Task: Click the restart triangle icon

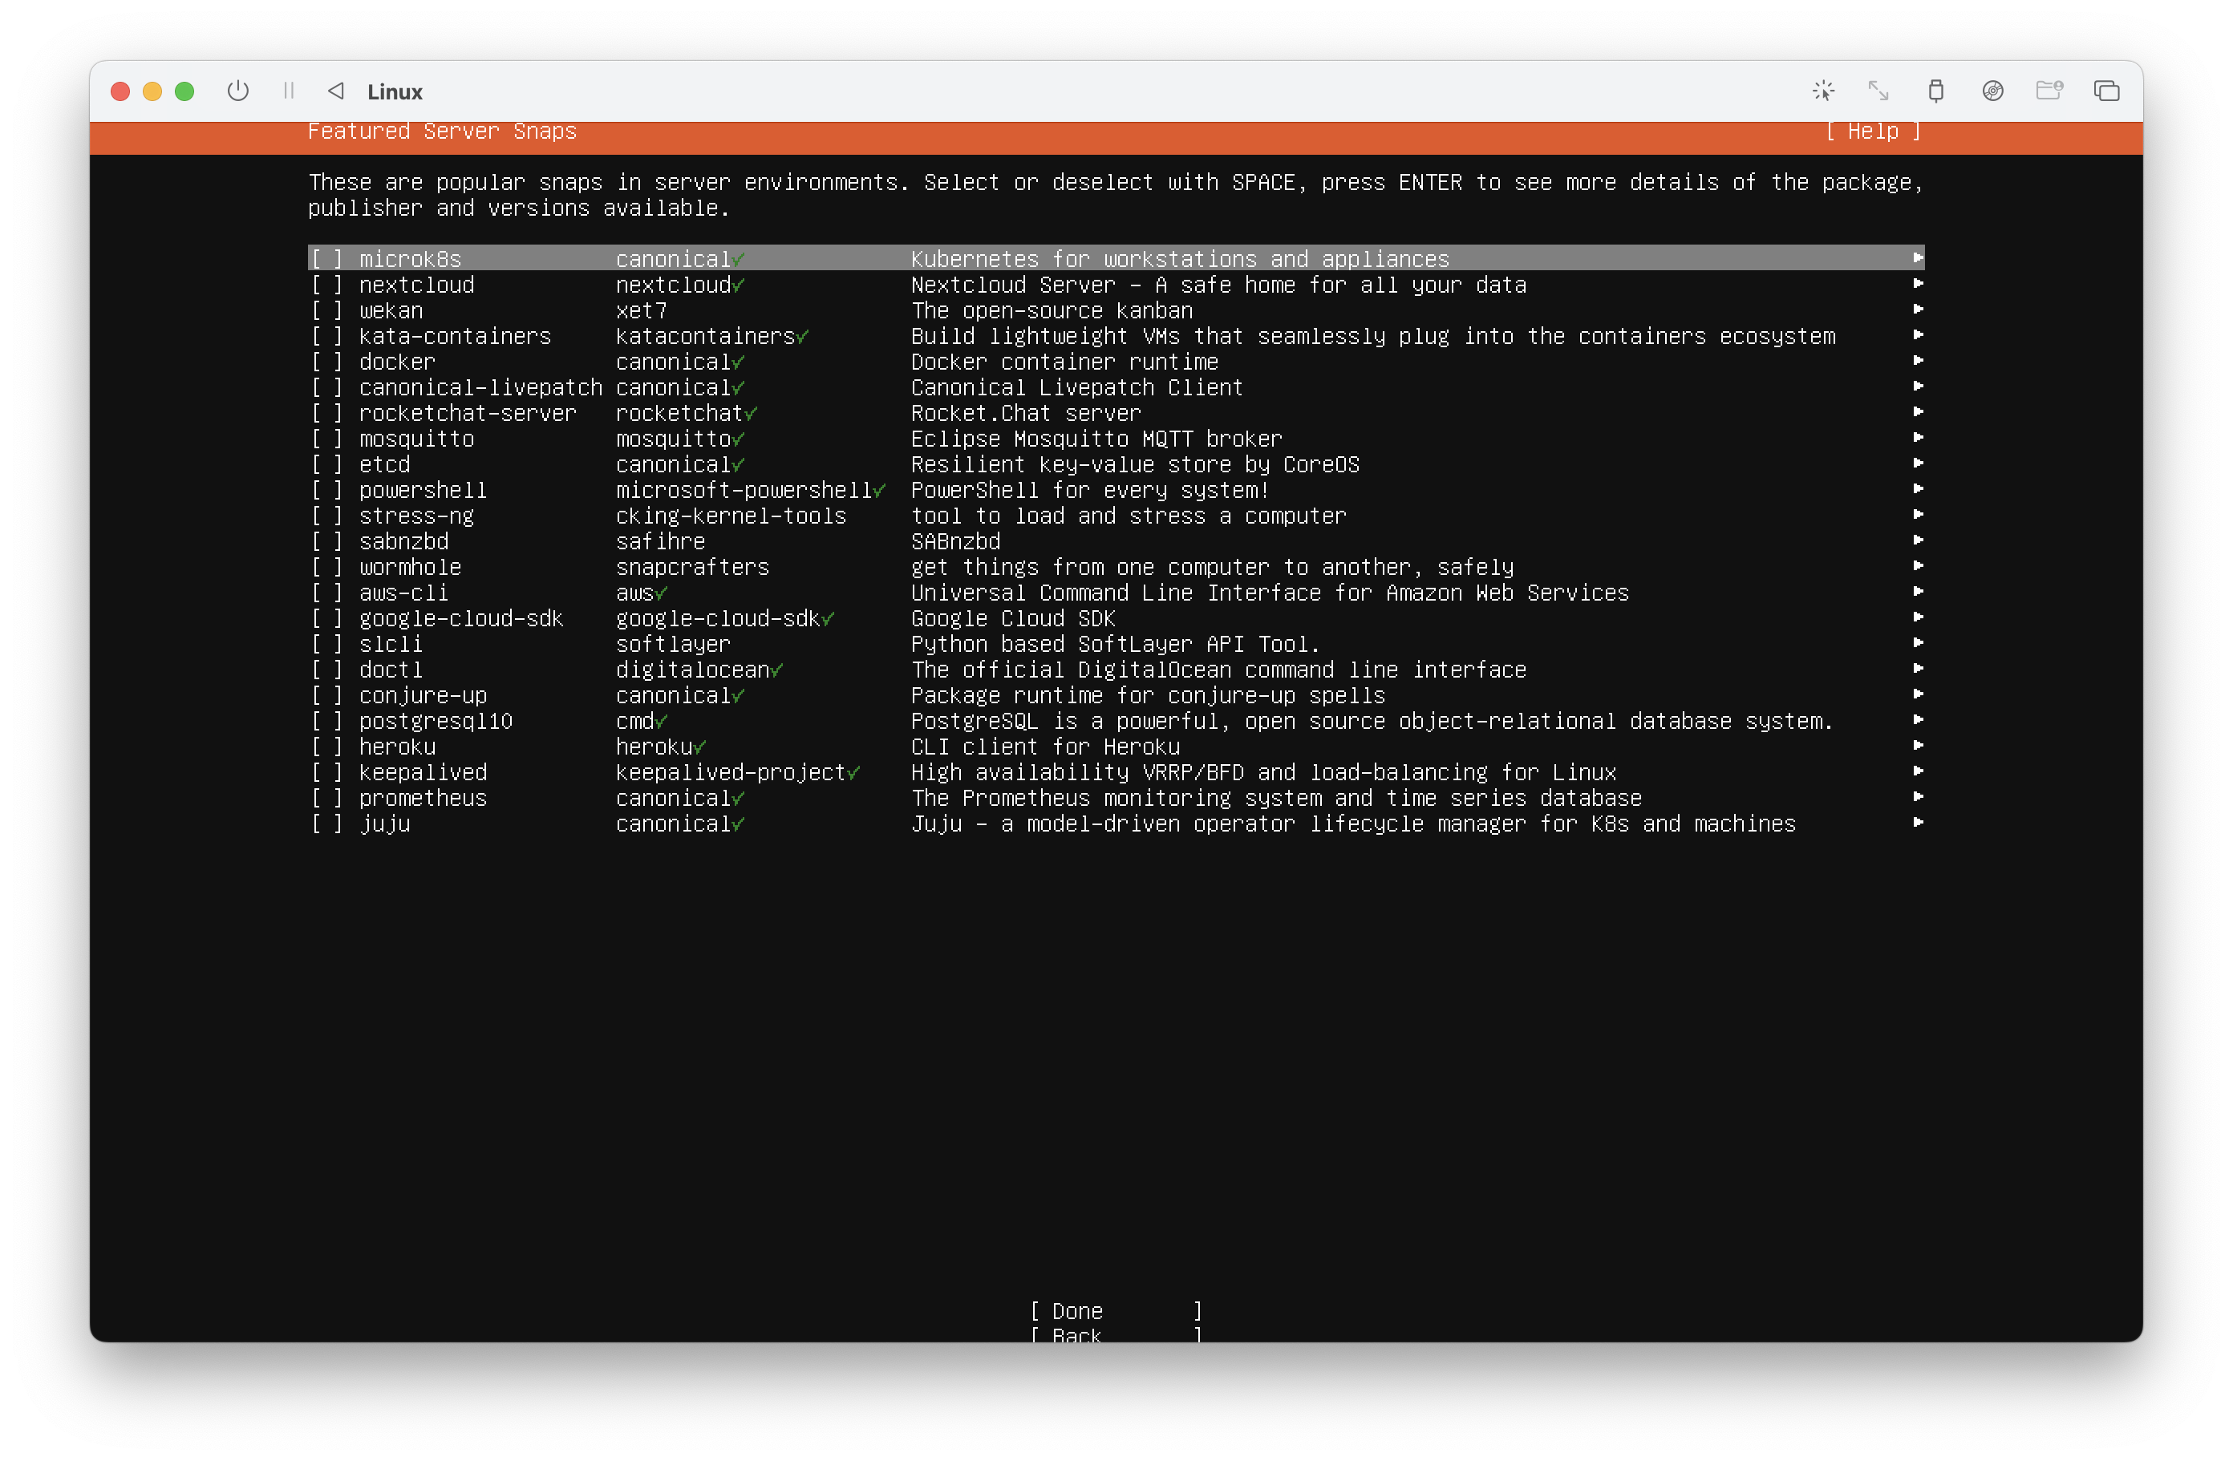Action: (336, 91)
